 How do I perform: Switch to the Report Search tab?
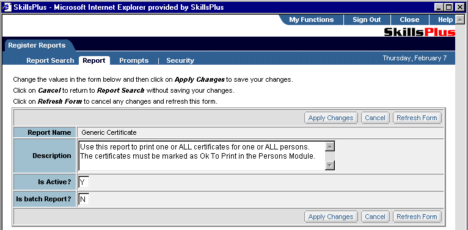tap(50, 60)
